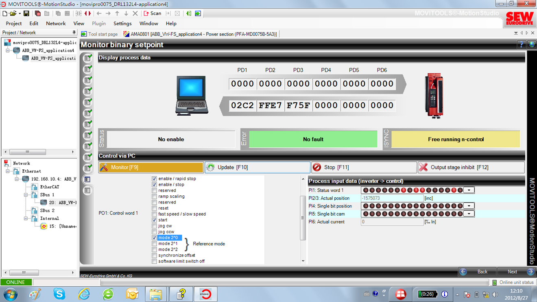Image resolution: width=537 pixels, height=302 pixels.
Task: Click the Next navigation button
Action: point(513,271)
